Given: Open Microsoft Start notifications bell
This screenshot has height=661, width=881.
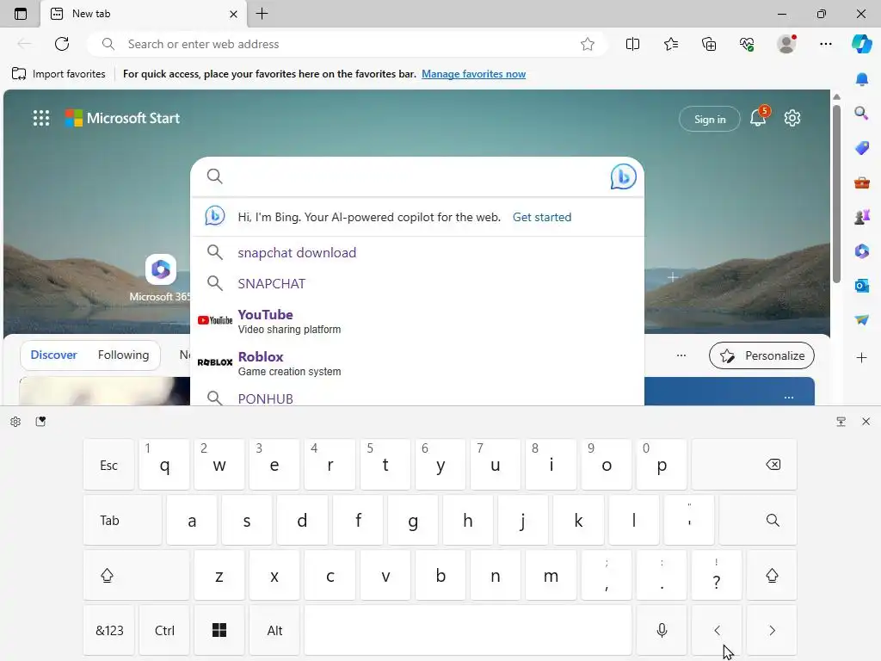Looking at the screenshot, I should (758, 117).
